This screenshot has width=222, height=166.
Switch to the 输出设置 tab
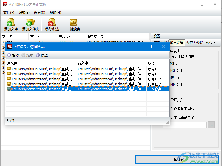(177, 43)
